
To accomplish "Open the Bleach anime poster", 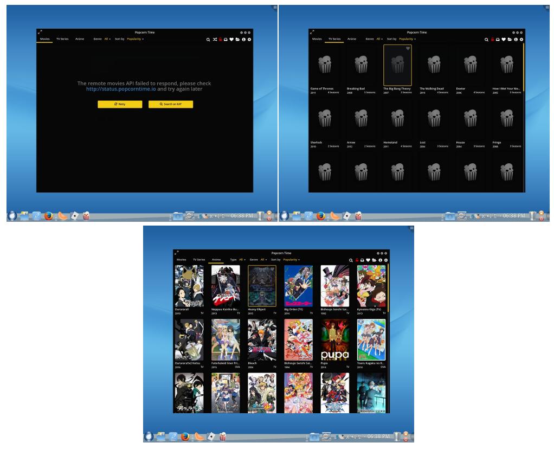I will coord(262,340).
